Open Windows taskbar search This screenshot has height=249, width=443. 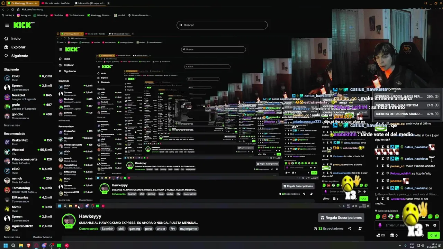coord(13,246)
